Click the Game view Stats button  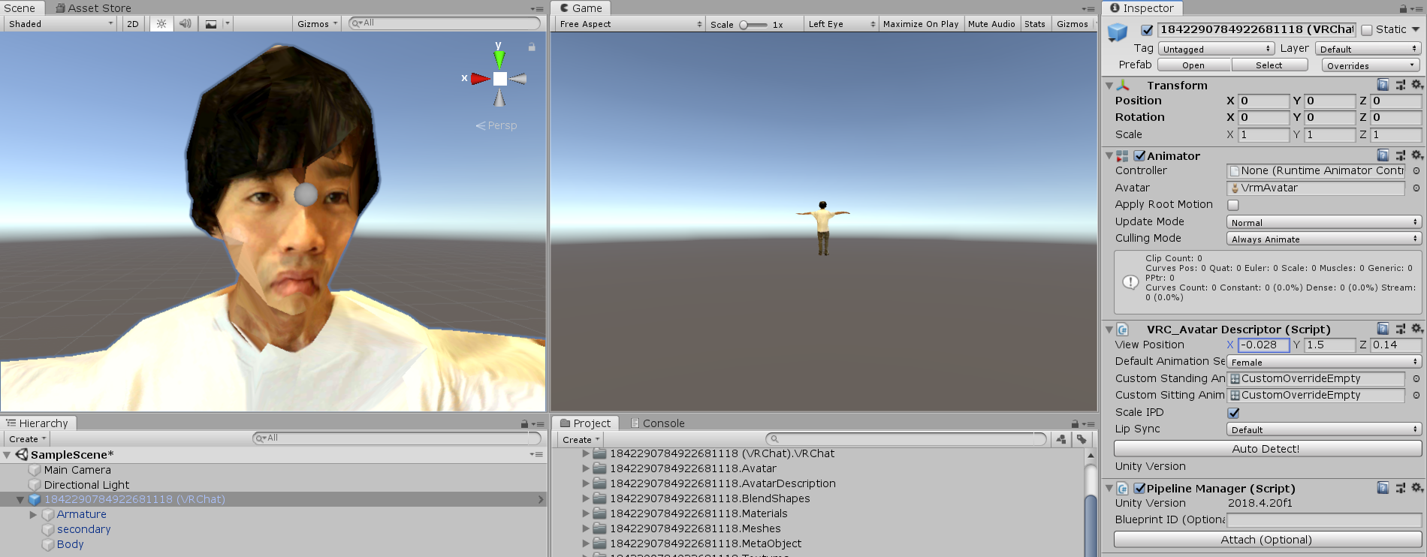pyautogui.click(x=1035, y=24)
